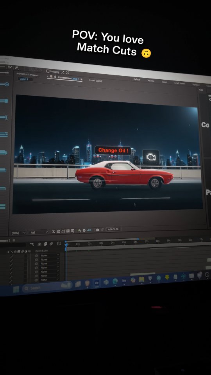Open the (50%) magnification dropdown
Viewport: 211px width, 375px height.
tap(19, 233)
